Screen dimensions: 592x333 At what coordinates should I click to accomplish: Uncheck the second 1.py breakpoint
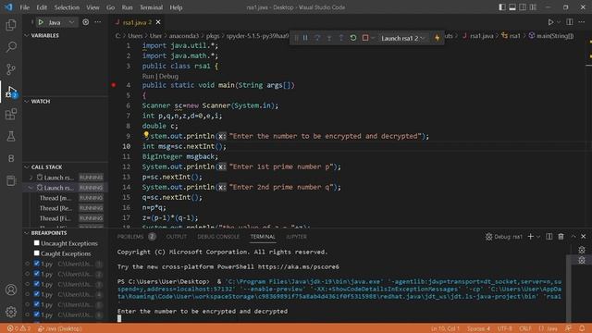click(x=37, y=274)
